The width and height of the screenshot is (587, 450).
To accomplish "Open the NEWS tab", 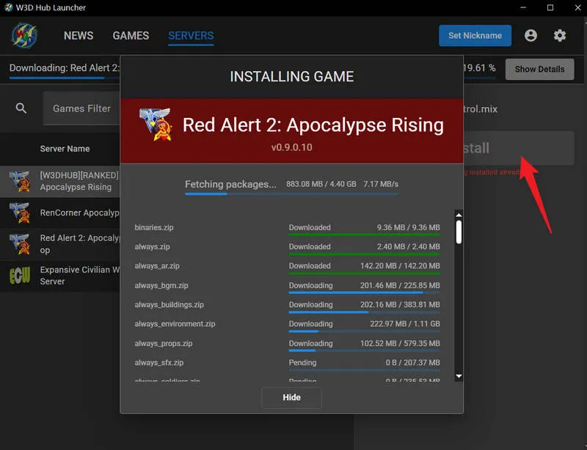I will [79, 35].
